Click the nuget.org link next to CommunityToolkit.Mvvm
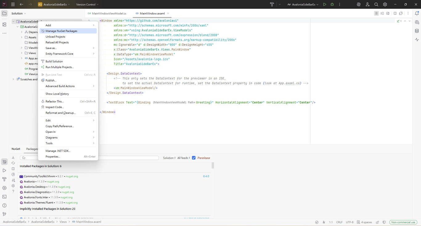The height and width of the screenshot is (226, 421). point(72,176)
